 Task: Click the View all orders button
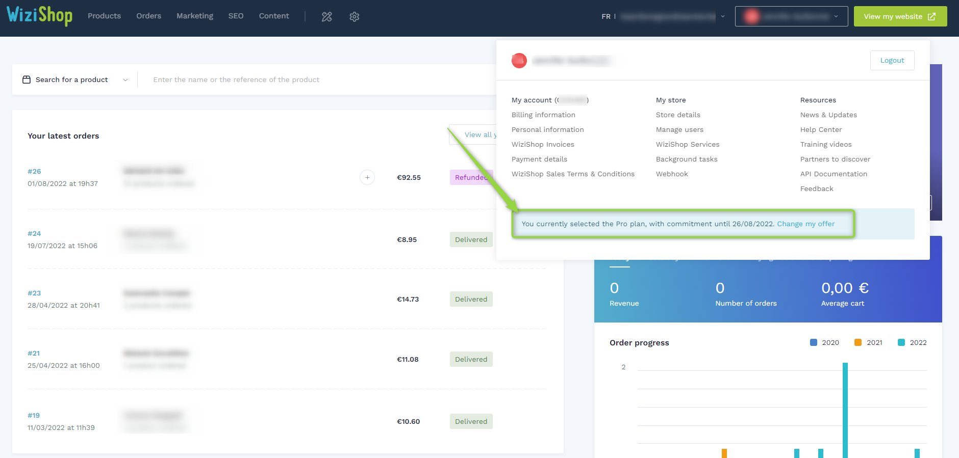[473, 134]
